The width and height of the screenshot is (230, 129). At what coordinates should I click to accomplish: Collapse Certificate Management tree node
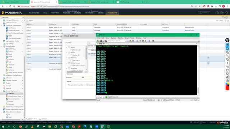[2, 25]
